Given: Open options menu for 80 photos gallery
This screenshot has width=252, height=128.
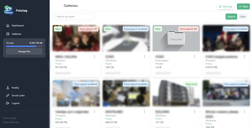Looking at the screenshot, I should pyautogui.click(x=94, y=56).
